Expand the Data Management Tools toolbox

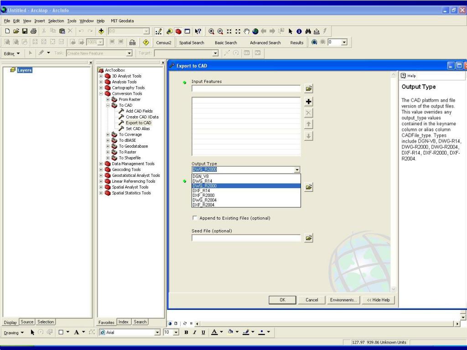pos(101,164)
